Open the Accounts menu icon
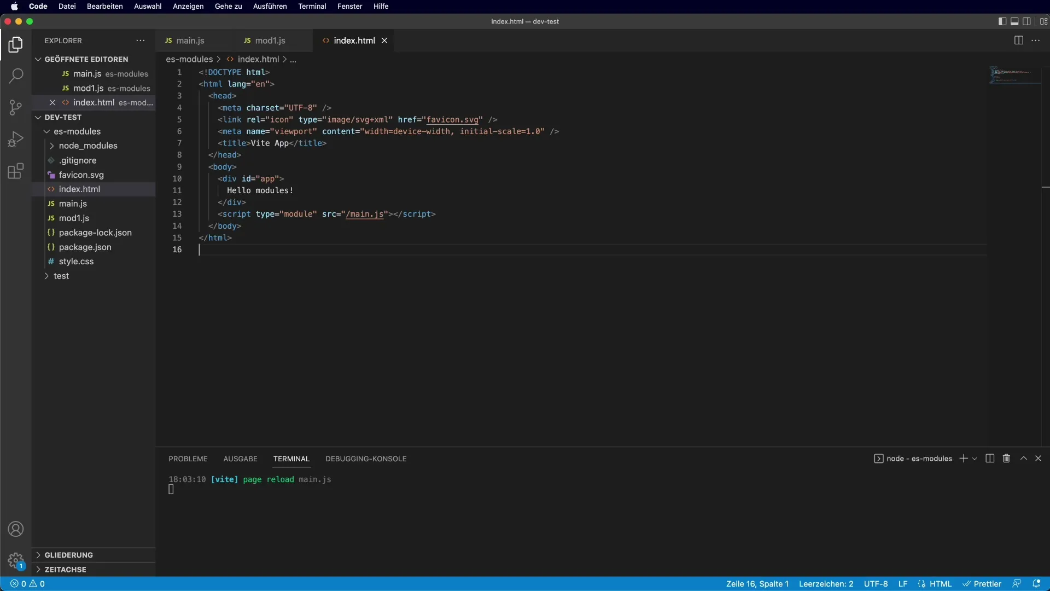This screenshot has width=1050, height=591. point(16,529)
